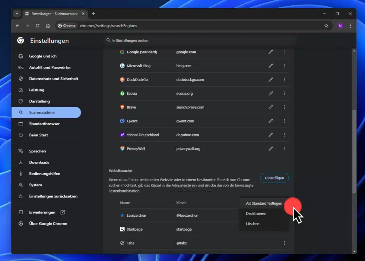This screenshot has height=261, width=365.
Task: Open the profile avatar M
Action: tap(340, 26)
